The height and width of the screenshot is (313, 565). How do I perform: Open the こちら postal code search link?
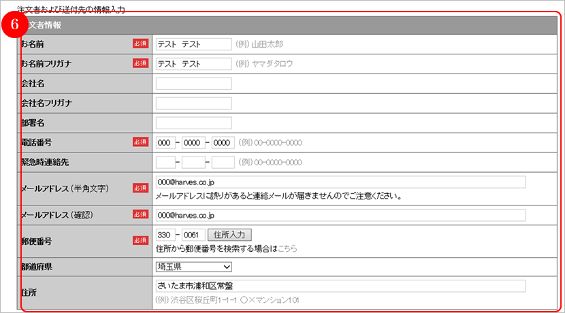point(287,249)
